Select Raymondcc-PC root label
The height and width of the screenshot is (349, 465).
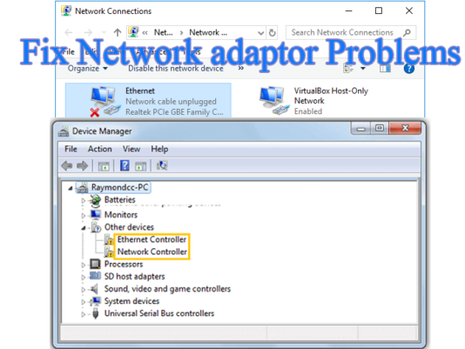(x=119, y=187)
